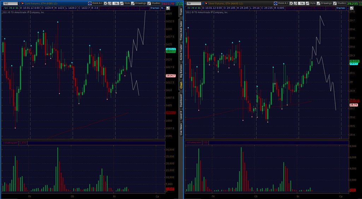
Task: Click the volumepaint label under gold chart
Action: (10, 143)
